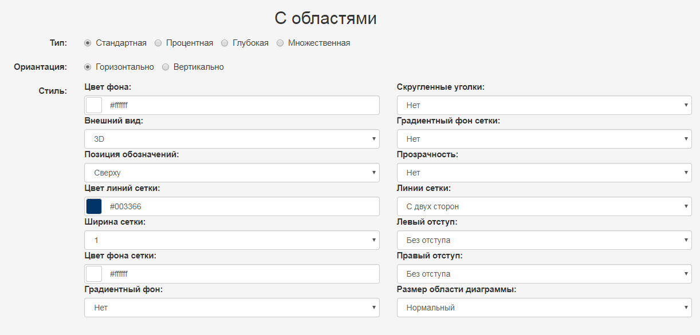Screen dimensions: 700x335
Task: Open the Позиция обозначений dropdown
Action: (231, 173)
